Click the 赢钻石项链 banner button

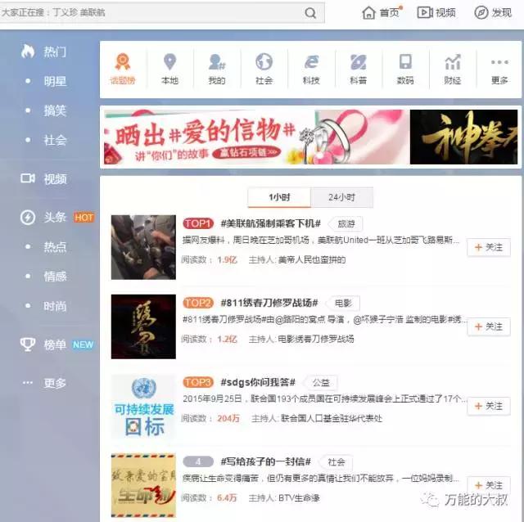click(x=246, y=153)
